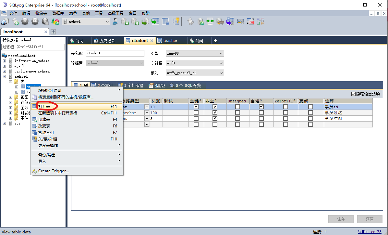
Task: Select 打开表 in context menu
Action: click(77, 107)
